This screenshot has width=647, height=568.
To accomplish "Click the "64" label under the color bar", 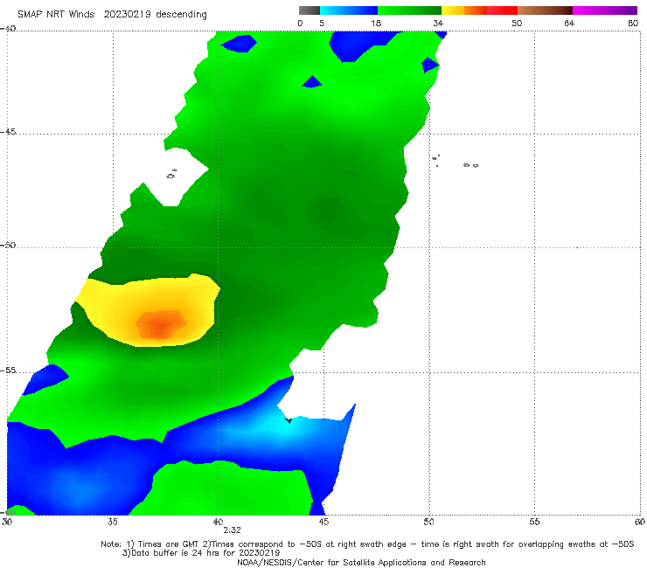I will point(569,24).
